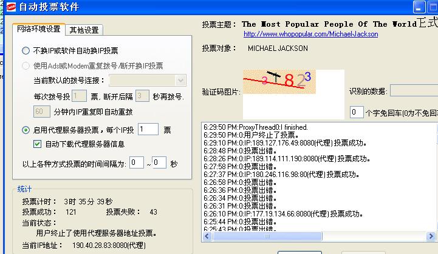438x254 pixels.
Task: Minimize the 自动投票软件 window
Action: pos(420,7)
